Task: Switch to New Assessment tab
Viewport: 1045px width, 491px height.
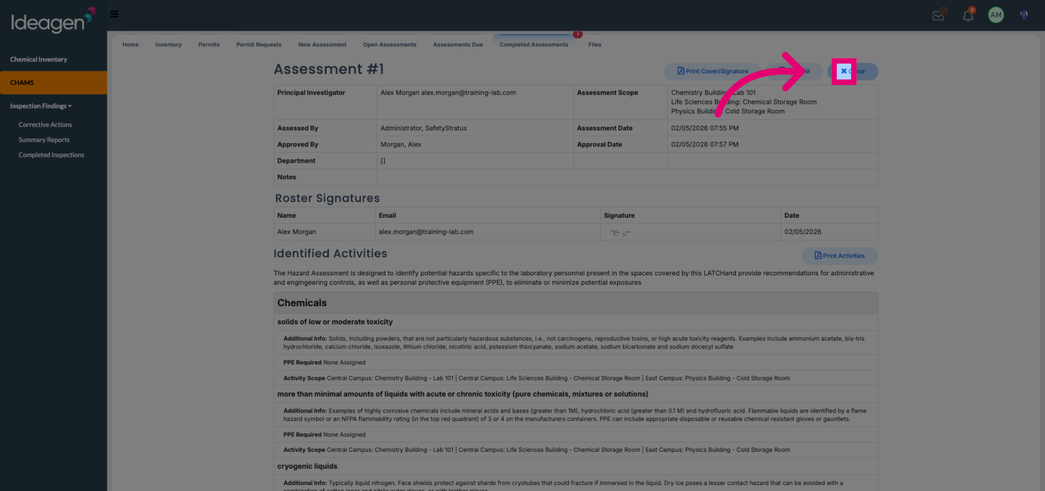Action: [322, 45]
